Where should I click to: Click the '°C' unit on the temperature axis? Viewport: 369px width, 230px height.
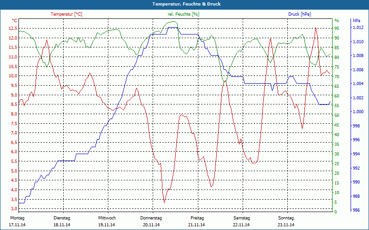(15, 21)
